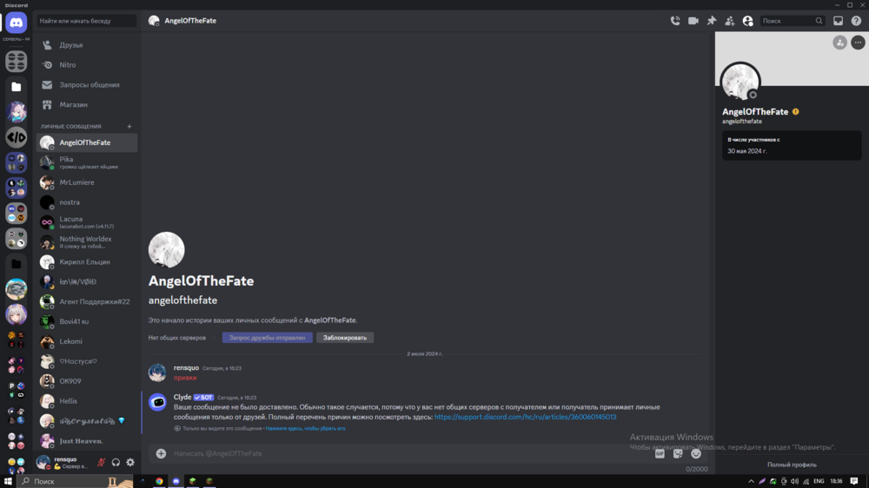Viewport: 869px width, 488px height.
Task: Show hidden system tray icons chevron
Action: (x=751, y=481)
